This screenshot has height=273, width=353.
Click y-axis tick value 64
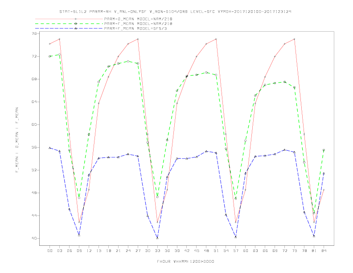coord(35,102)
